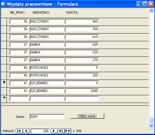The height and width of the screenshot is (135, 155).
Task: Click the vertical scrollbar thumb
Action: 151,120
